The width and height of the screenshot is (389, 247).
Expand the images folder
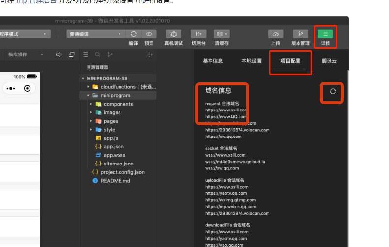click(91, 112)
